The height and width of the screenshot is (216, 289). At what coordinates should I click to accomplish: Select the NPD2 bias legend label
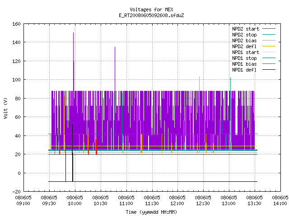click(x=244, y=40)
